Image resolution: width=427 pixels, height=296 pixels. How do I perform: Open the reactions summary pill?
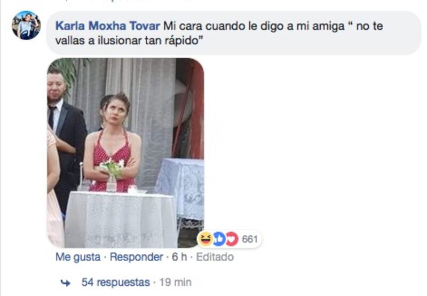click(230, 239)
